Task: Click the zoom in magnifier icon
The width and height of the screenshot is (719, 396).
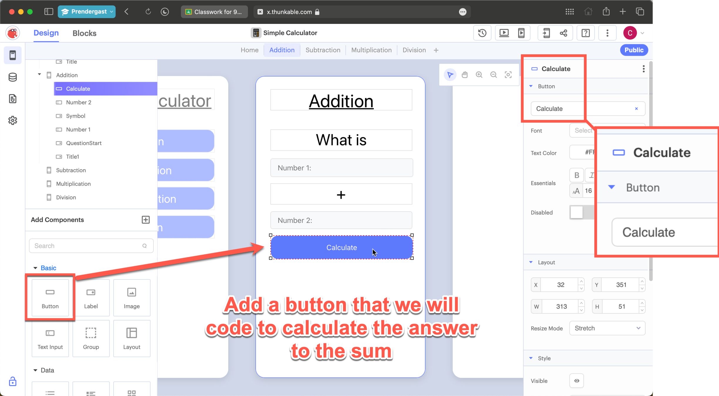Action: [479, 75]
